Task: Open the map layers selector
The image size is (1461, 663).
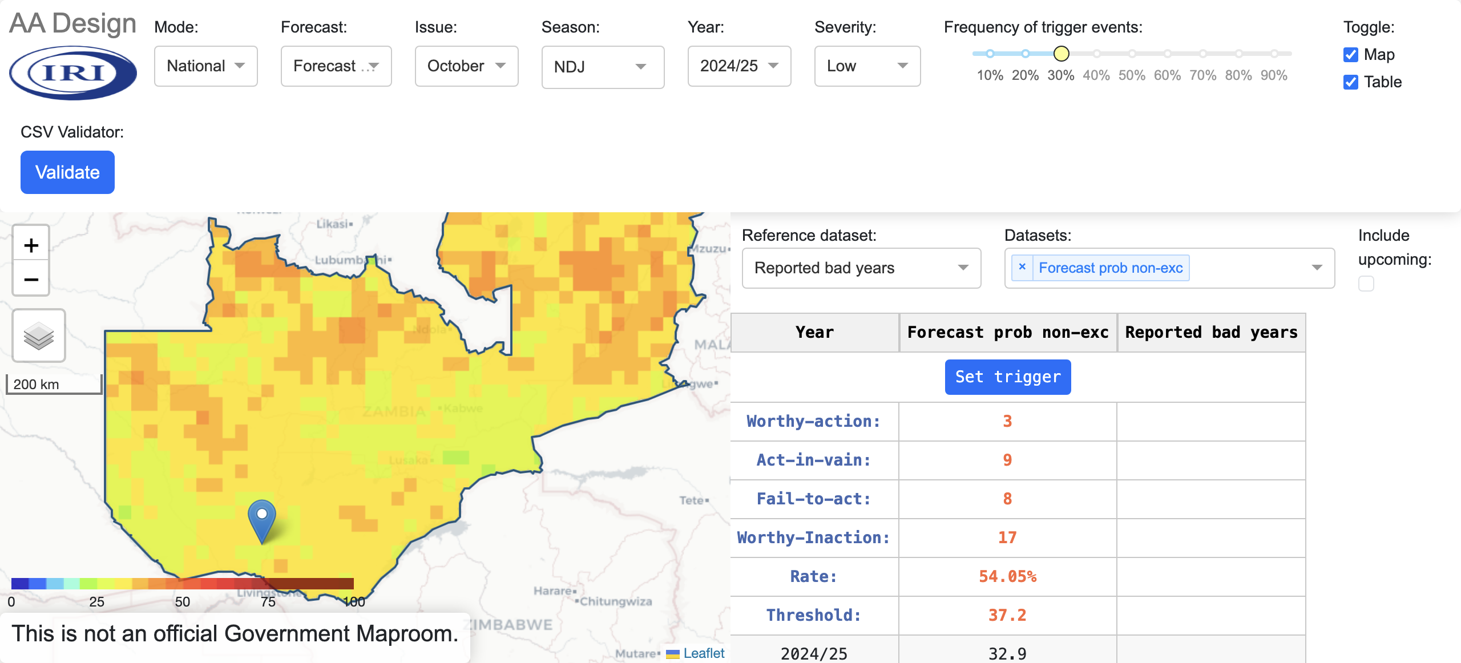Action: click(39, 335)
